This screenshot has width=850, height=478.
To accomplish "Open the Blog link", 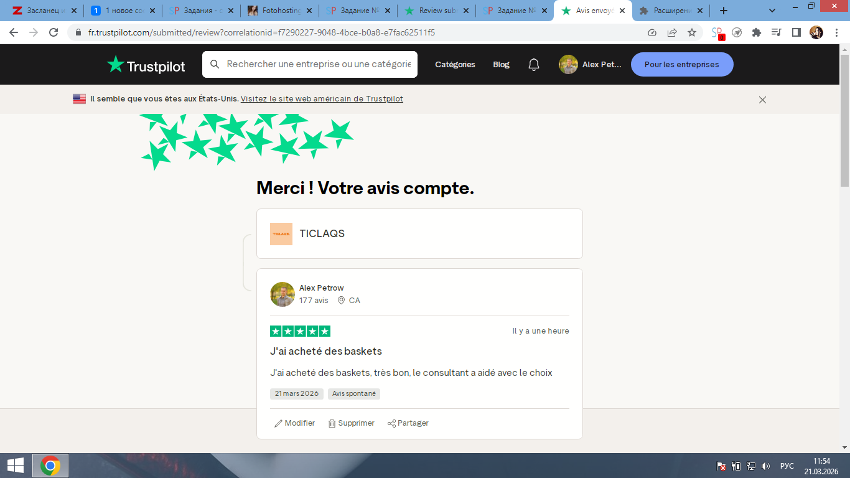I will point(501,65).
